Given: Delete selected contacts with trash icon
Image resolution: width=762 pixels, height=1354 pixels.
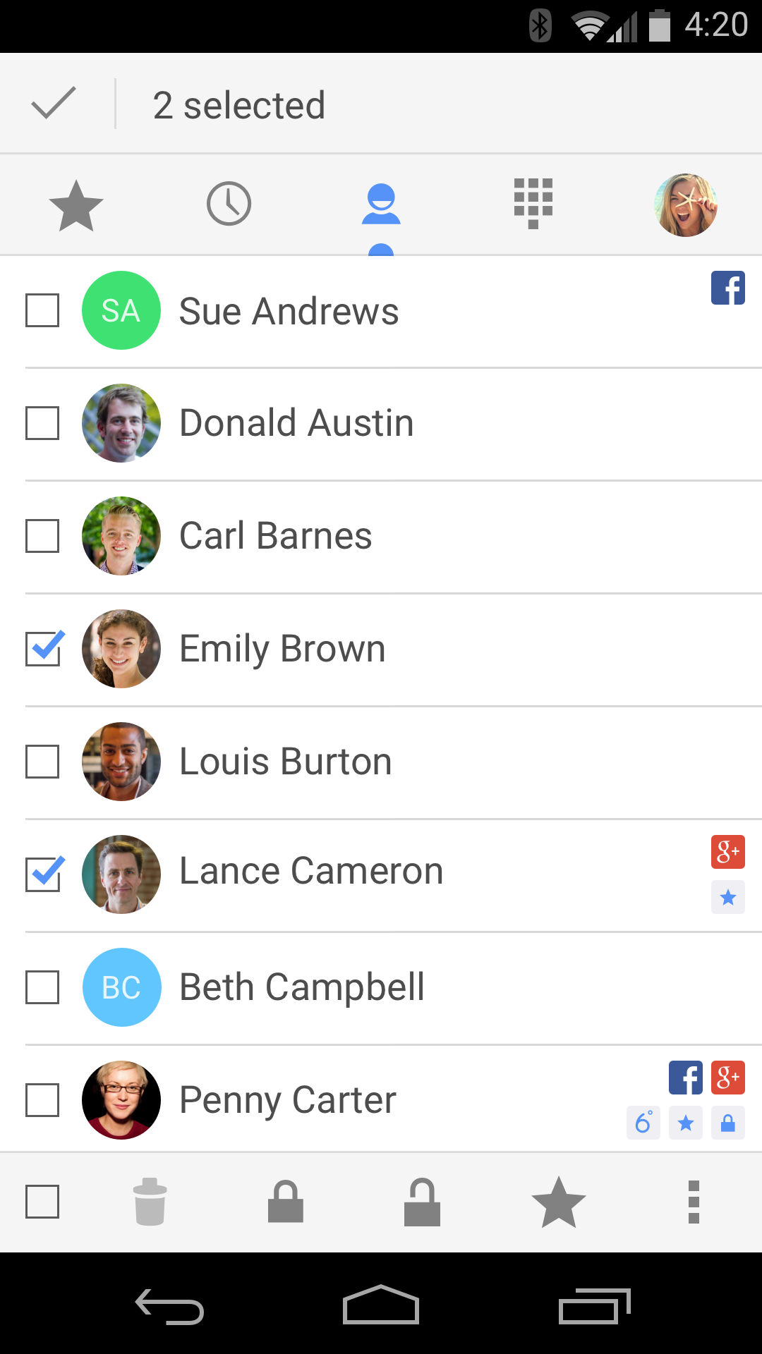Looking at the screenshot, I should point(150,1202).
